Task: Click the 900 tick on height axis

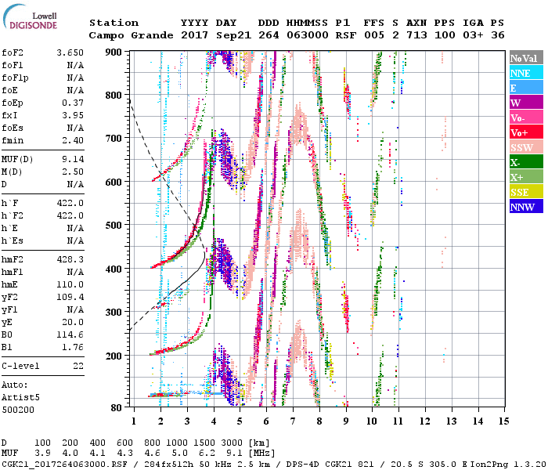Action: click(x=114, y=52)
